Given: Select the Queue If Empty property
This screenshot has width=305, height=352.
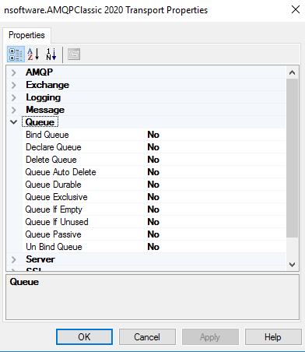Looking at the screenshot, I should pos(54,209).
